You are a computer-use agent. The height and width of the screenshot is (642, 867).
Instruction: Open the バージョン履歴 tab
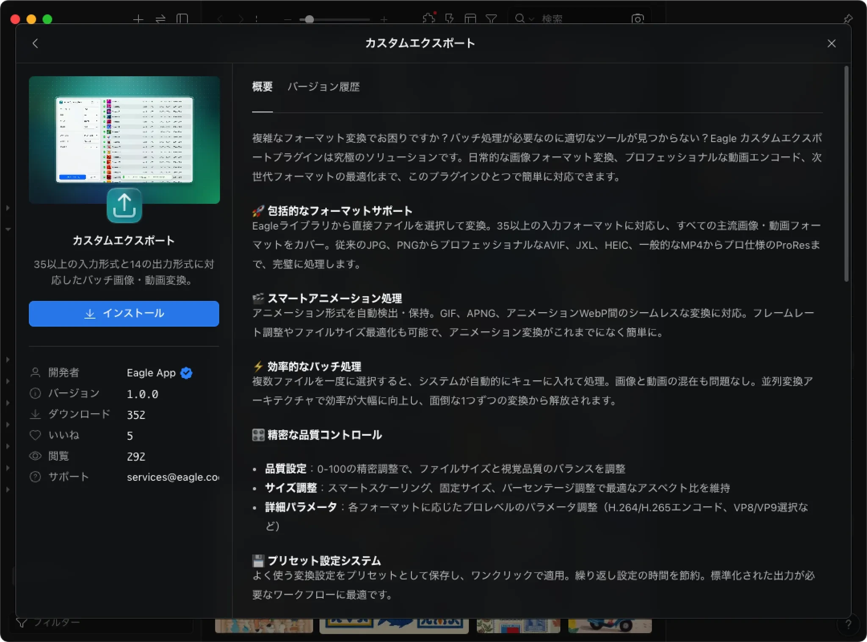click(323, 87)
